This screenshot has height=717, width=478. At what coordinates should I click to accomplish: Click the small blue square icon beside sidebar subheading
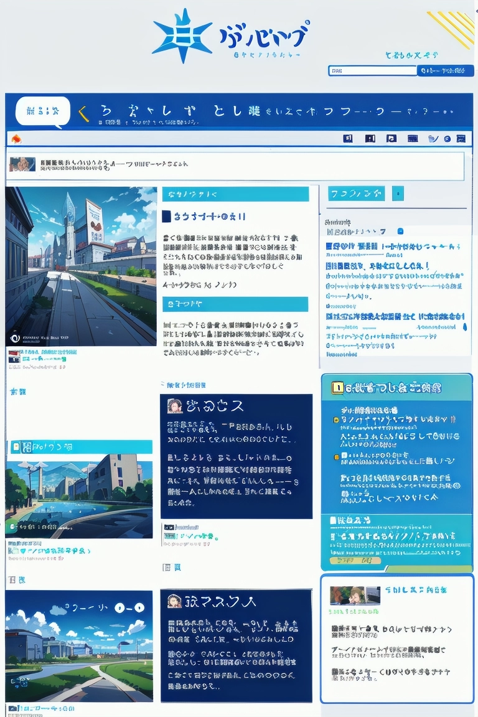click(x=400, y=232)
